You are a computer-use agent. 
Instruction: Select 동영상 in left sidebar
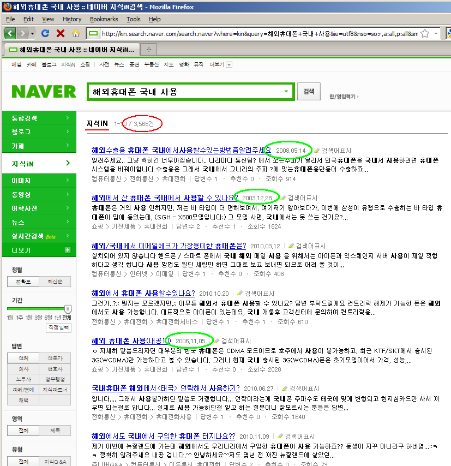(39, 195)
